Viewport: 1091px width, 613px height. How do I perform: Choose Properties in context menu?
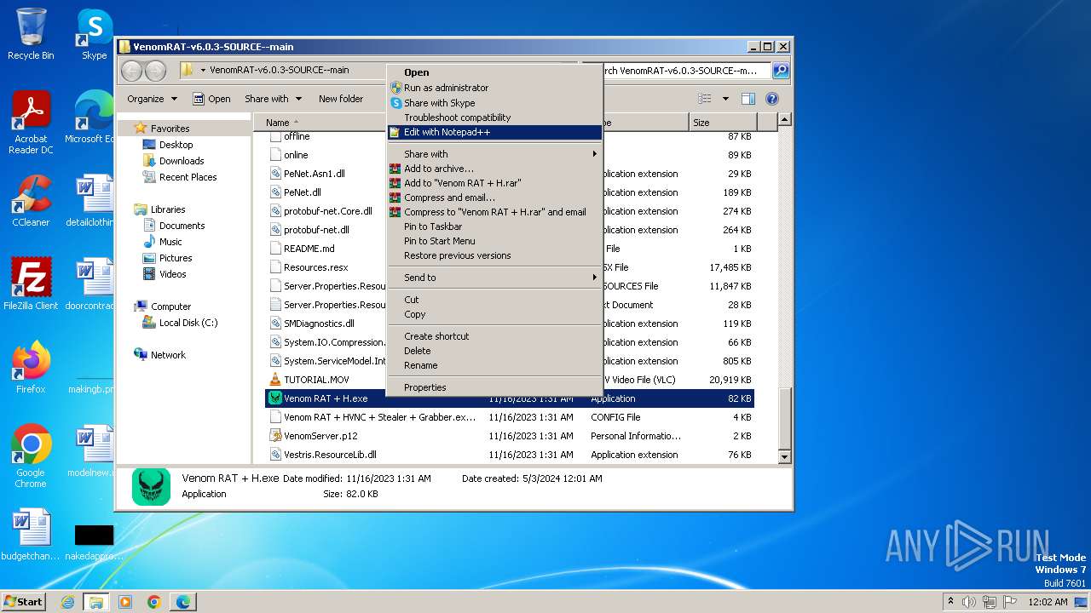coord(494,387)
